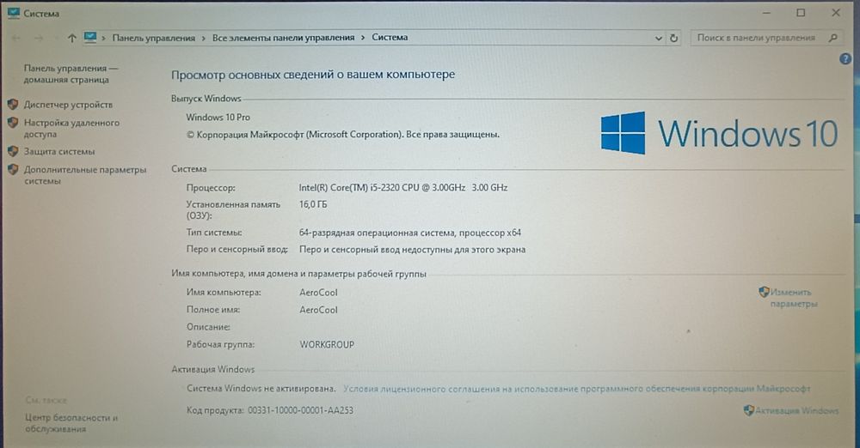The image size is (860, 448).
Task: Click processor value Intel Core i5-2320
Action: pos(403,187)
